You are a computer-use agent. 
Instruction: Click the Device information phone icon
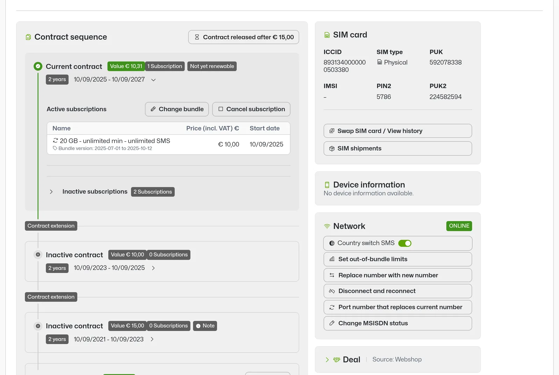[327, 185]
